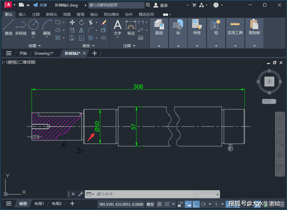Open the Clipboard (剪贴板) panel

pyautogui.click(x=254, y=33)
